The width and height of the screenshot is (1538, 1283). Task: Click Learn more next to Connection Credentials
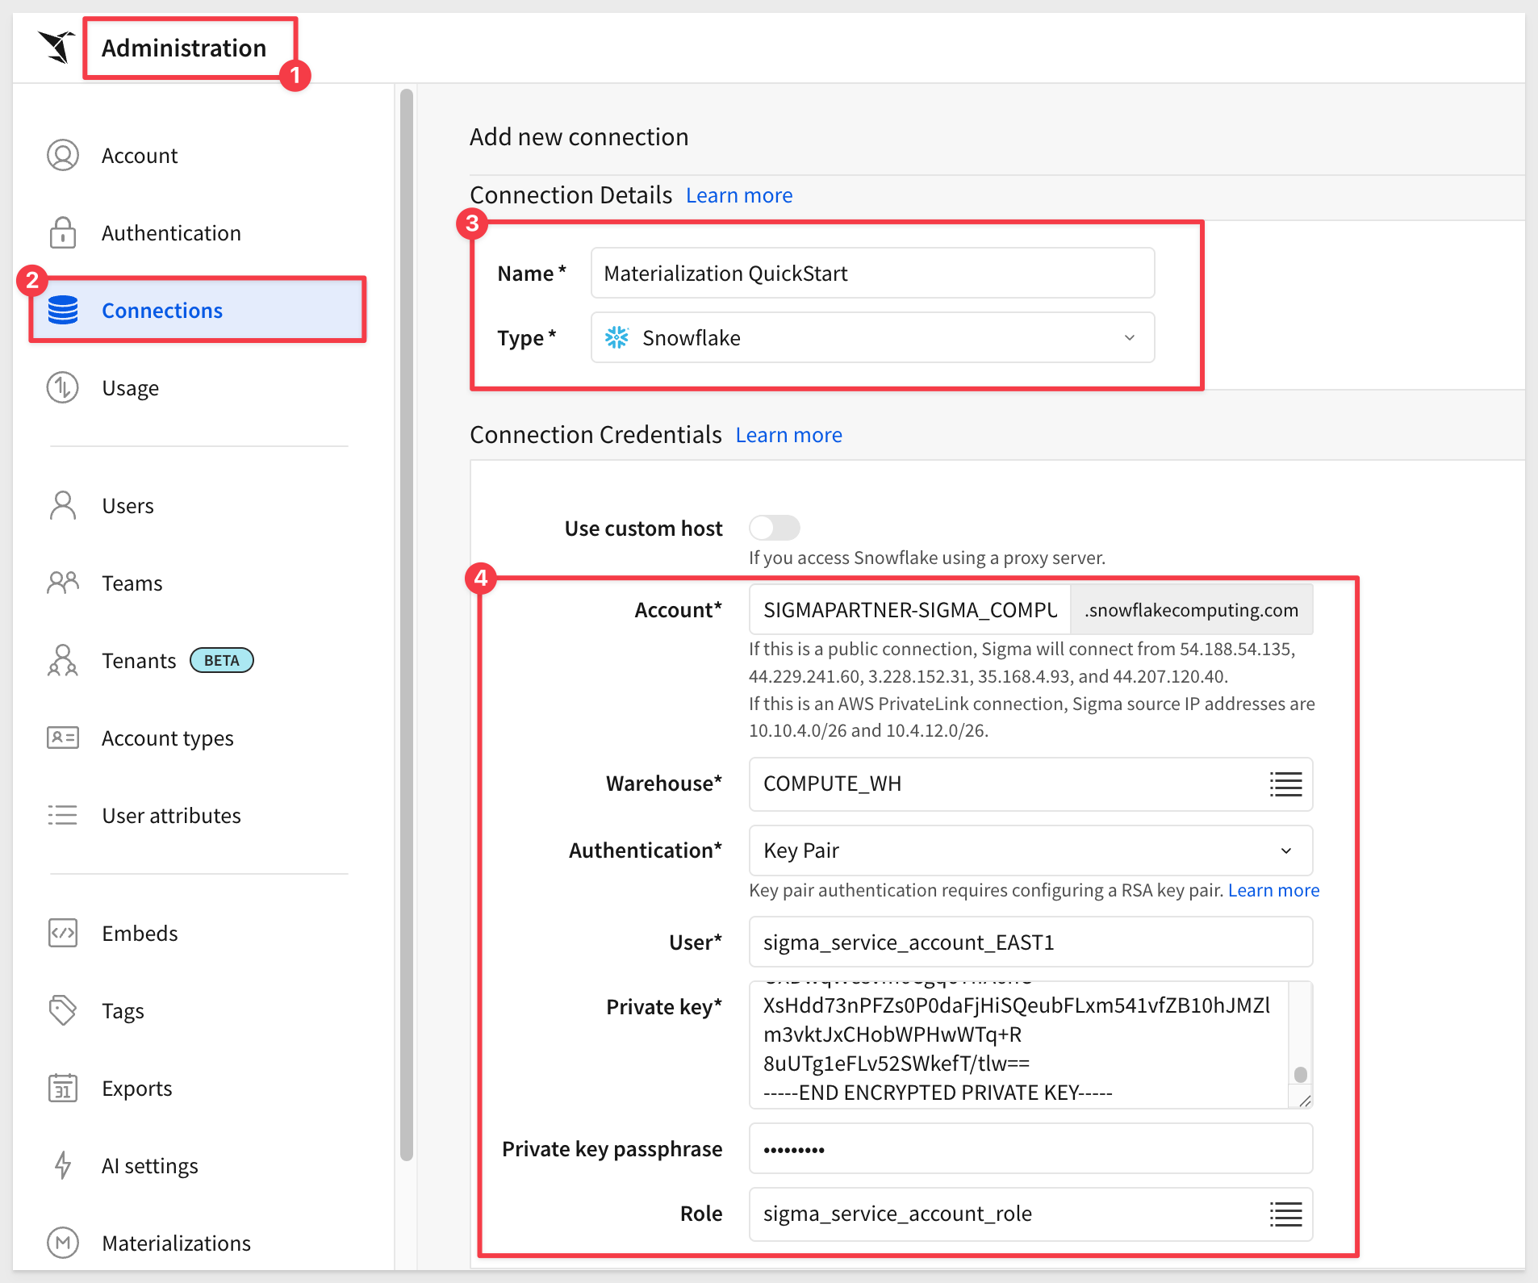tap(788, 435)
